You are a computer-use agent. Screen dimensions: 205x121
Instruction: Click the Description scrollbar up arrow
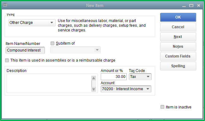(x=93, y=78)
